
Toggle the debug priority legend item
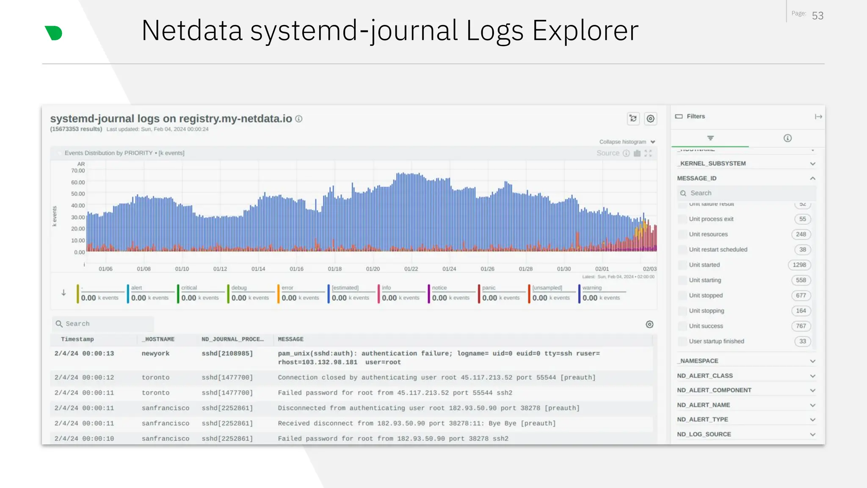click(x=250, y=293)
